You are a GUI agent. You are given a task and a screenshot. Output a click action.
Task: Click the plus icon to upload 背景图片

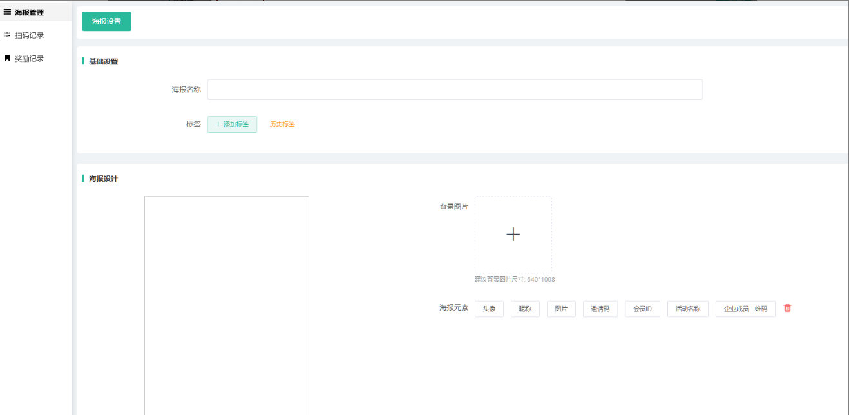[x=513, y=235]
